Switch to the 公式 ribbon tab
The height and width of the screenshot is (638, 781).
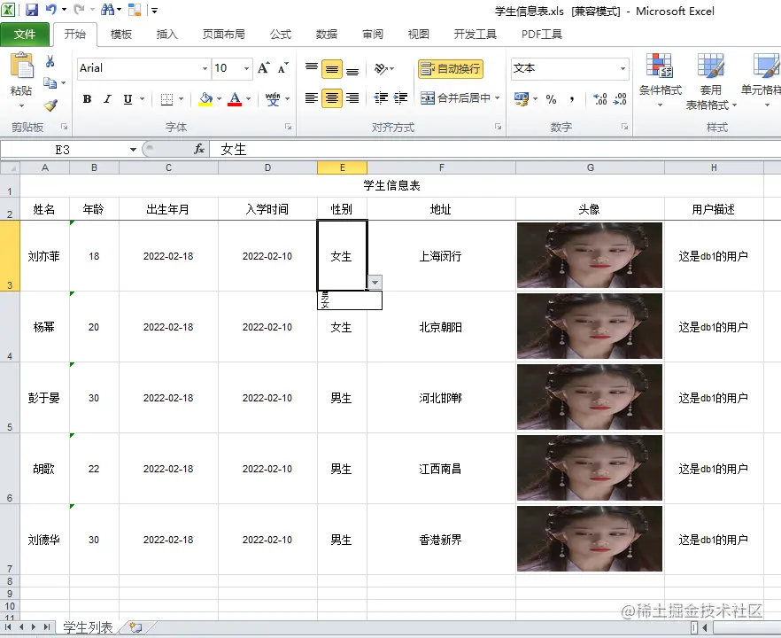[281, 34]
